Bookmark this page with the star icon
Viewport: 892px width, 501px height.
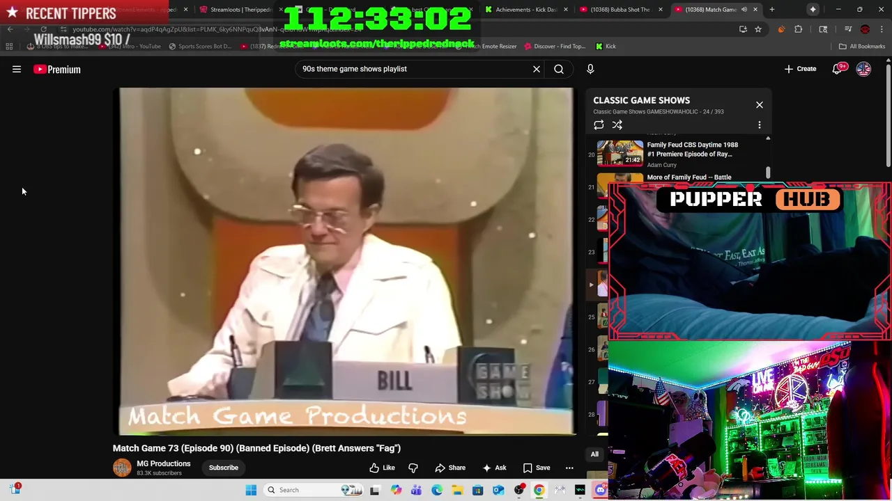point(758,29)
